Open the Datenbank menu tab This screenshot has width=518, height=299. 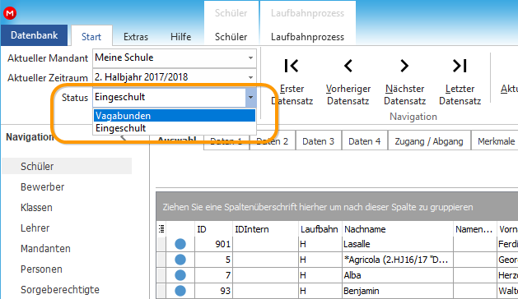pyautogui.click(x=34, y=35)
